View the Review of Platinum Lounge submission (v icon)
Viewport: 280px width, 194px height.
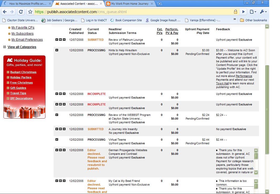pos(57,40)
